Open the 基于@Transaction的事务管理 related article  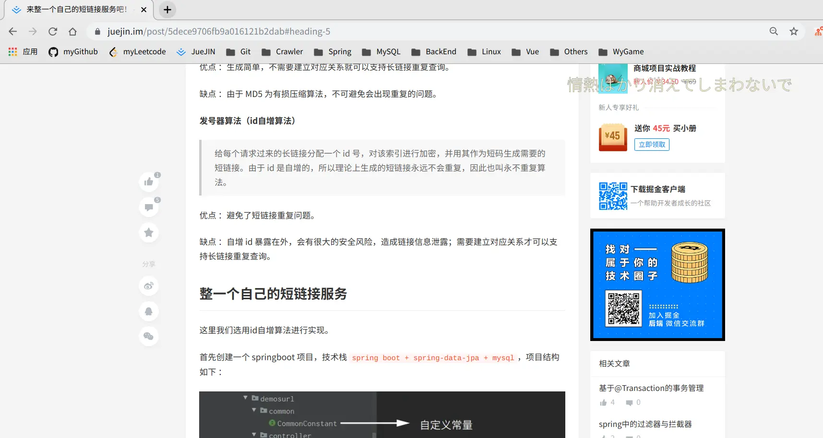point(651,388)
